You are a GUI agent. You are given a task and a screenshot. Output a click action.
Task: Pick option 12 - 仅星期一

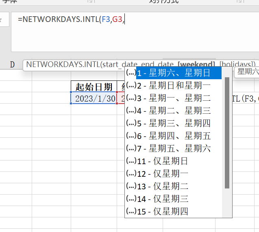point(174,173)
